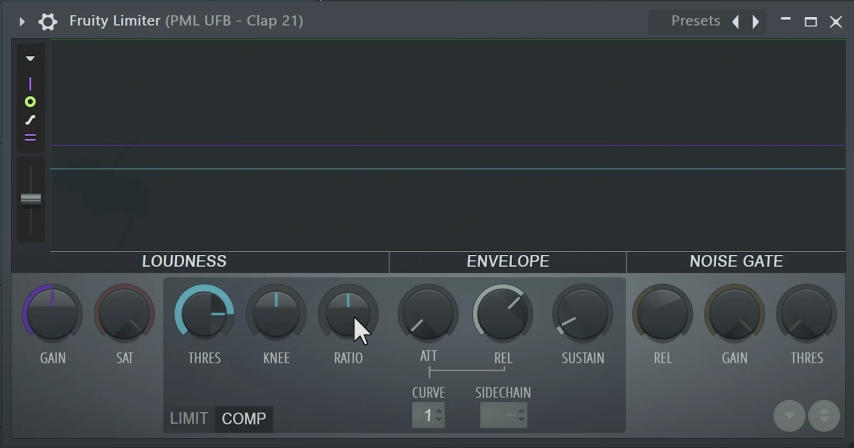Viewport: 854px width, 448px height.
Task: Click the loudness GAIN knob
Action: (53, 314)
